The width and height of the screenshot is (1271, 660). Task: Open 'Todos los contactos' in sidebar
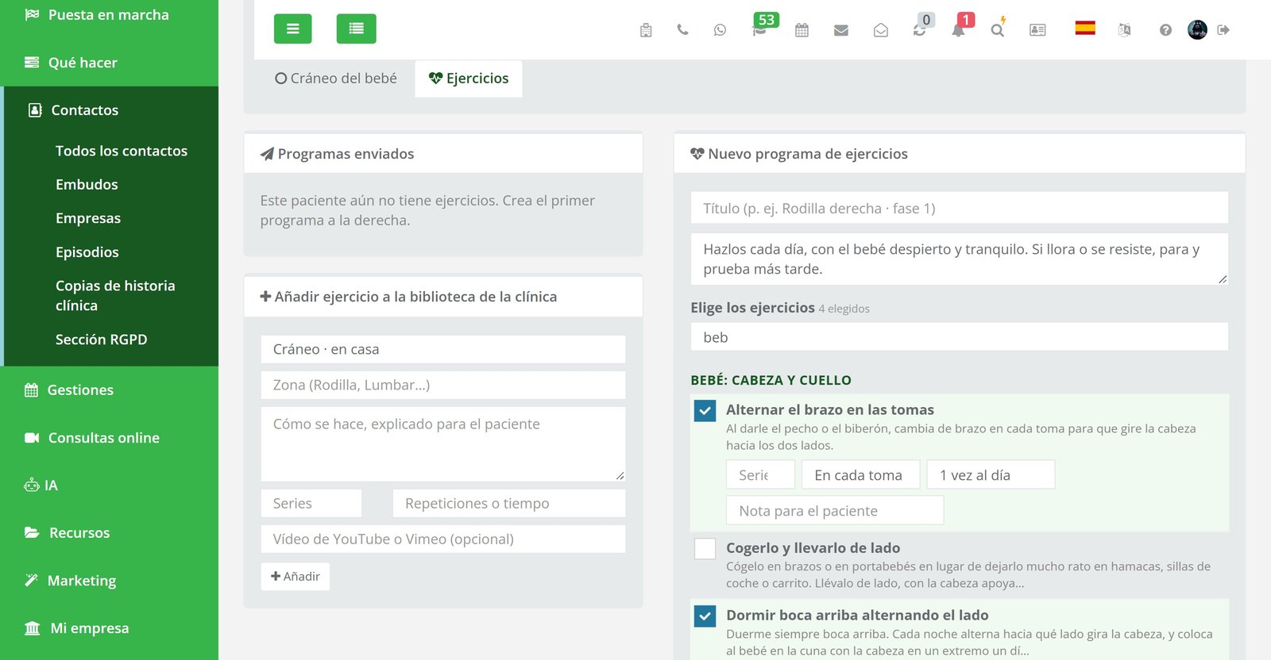coord(122,151)
